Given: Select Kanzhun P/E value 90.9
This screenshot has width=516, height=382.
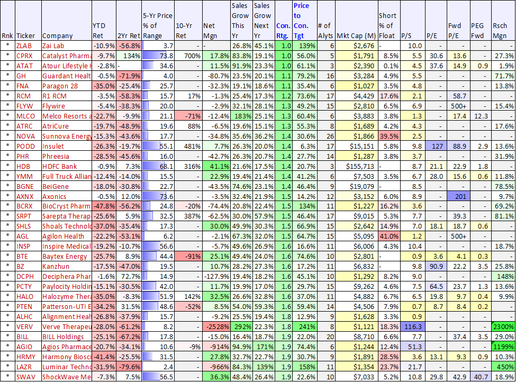Looking at the screenshot, I should 436,267.
